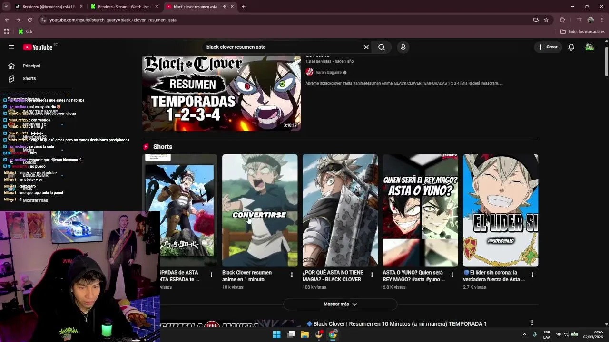Open options for 'El líder sin corona' short
The height and width of the screenshot is (342, 609).
pos(532,275)
